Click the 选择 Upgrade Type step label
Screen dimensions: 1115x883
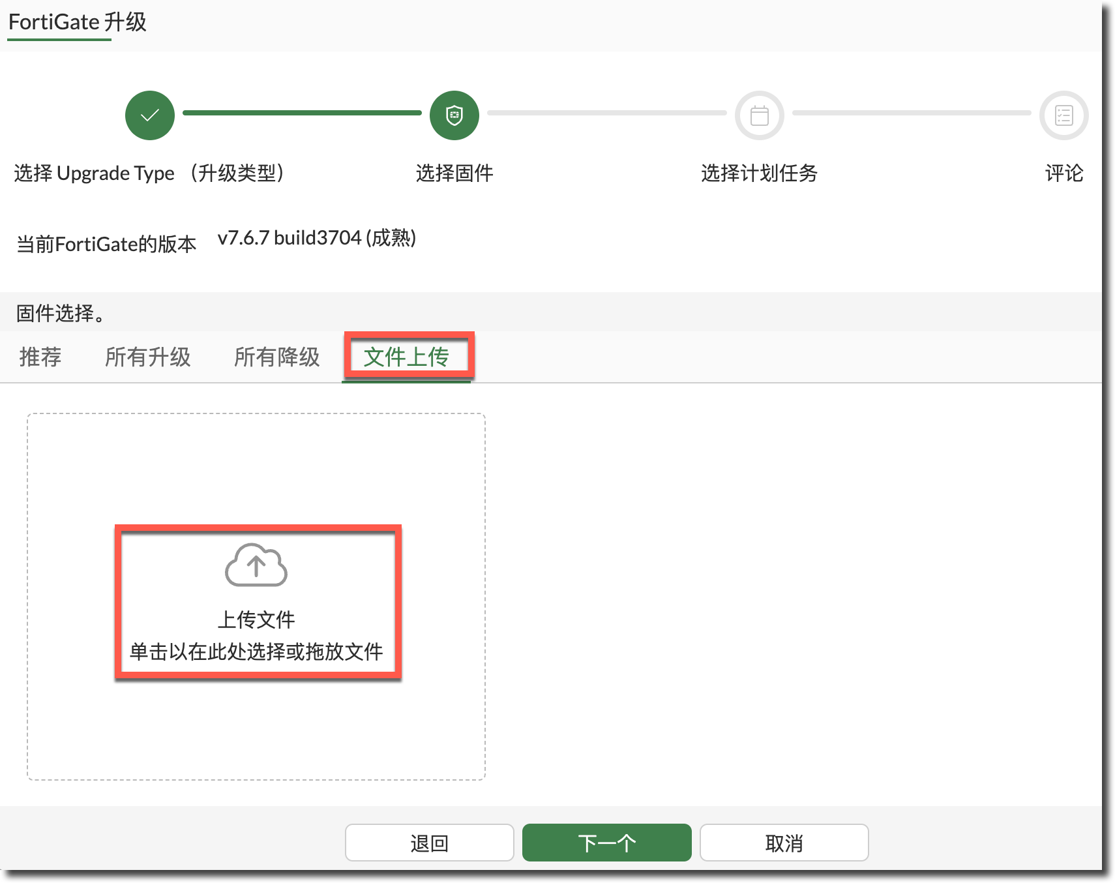(149, 173)
